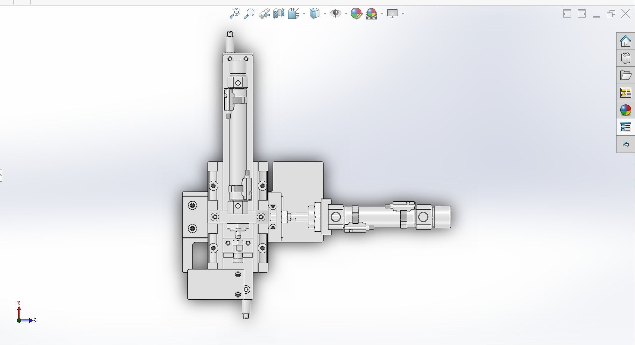This screenshot has height=345, width=635.
Task: Open the View Palette task pane tab
Action: (x=625, y=93)
